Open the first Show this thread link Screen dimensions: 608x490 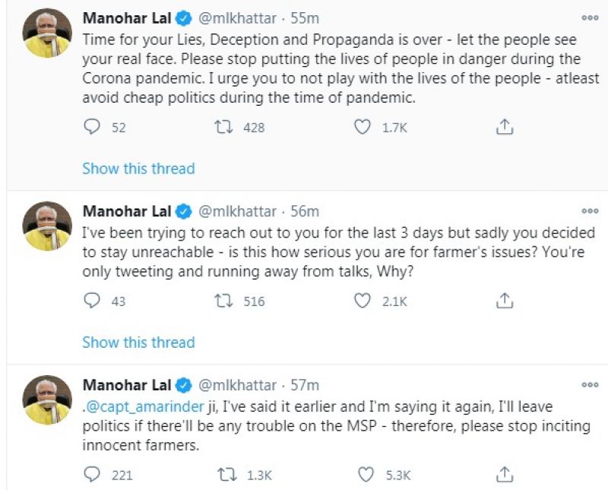[139, 169]
